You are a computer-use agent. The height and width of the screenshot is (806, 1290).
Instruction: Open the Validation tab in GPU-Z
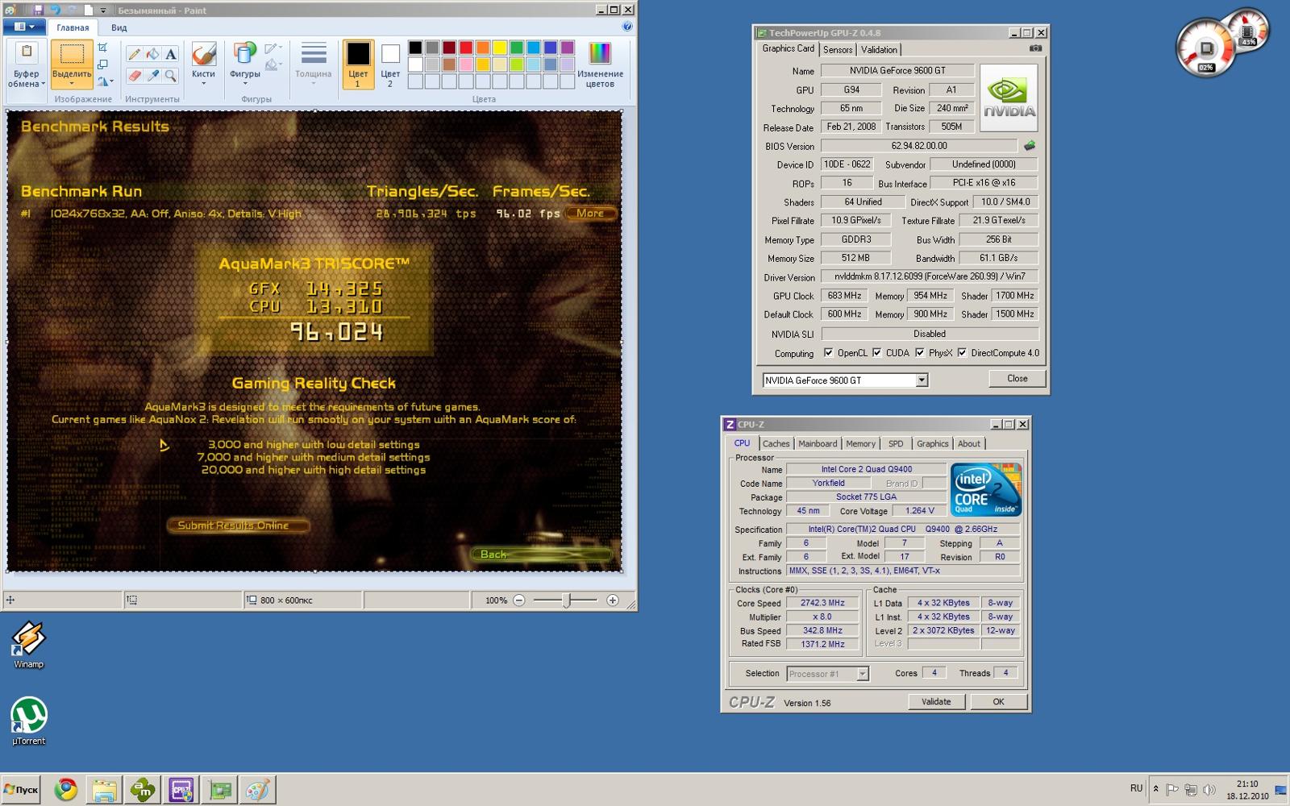click(879, 49)
